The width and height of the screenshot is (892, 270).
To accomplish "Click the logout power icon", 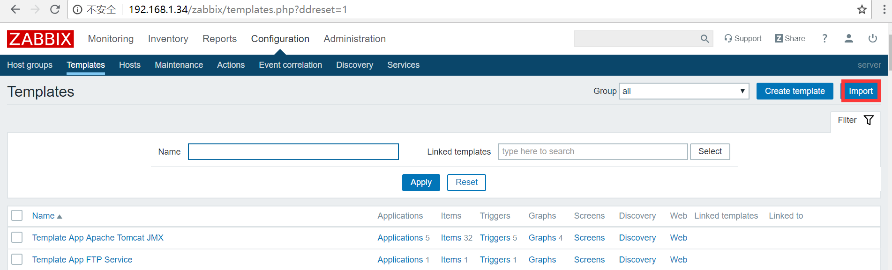I will pyautogui.click(x=872, y=38).
